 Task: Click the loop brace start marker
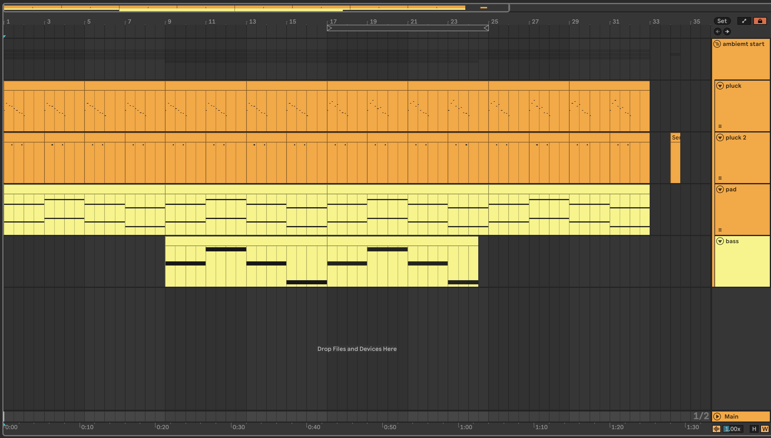point(330,28)
